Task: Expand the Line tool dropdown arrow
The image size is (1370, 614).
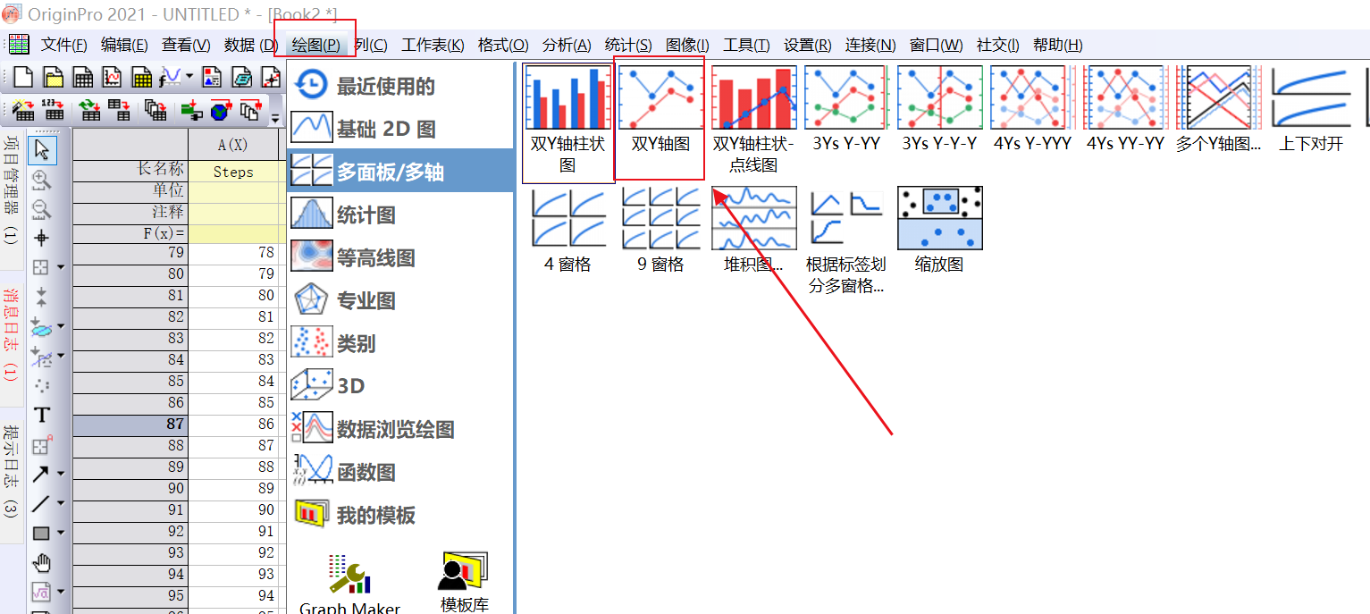Action: [x=61, y=502]
